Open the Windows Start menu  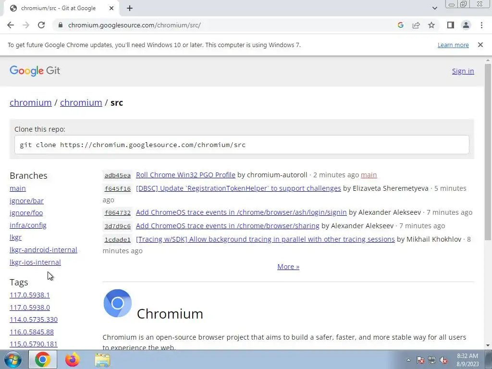coord(13,359)
